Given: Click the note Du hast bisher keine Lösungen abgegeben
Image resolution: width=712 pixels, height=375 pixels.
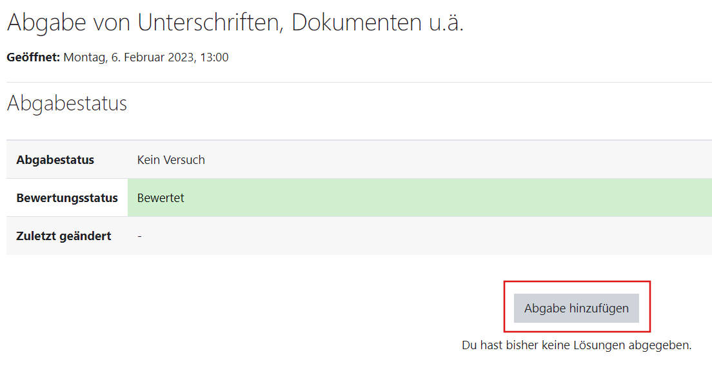Looking at the screenshot, I should click(577, 345).
